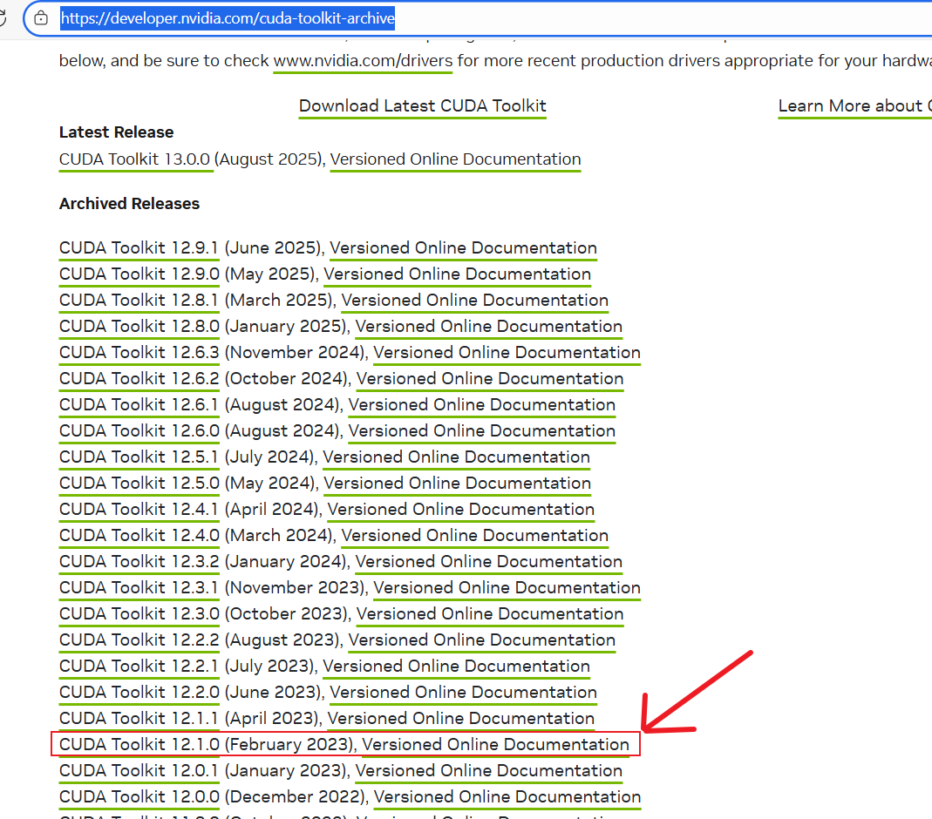Screen dimensions: 932x819
Task: Click the Archived Releases heading
Action: pos(130,203)
